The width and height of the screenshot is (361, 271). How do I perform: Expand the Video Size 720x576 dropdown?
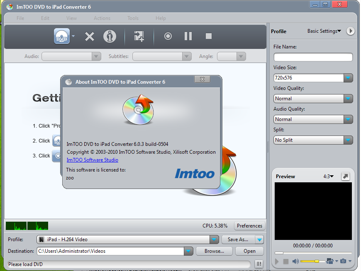[x=348, y=78]
